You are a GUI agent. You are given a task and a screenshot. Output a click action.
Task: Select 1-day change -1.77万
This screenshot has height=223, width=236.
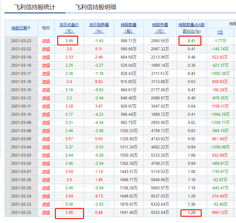(x=220, y=41)
